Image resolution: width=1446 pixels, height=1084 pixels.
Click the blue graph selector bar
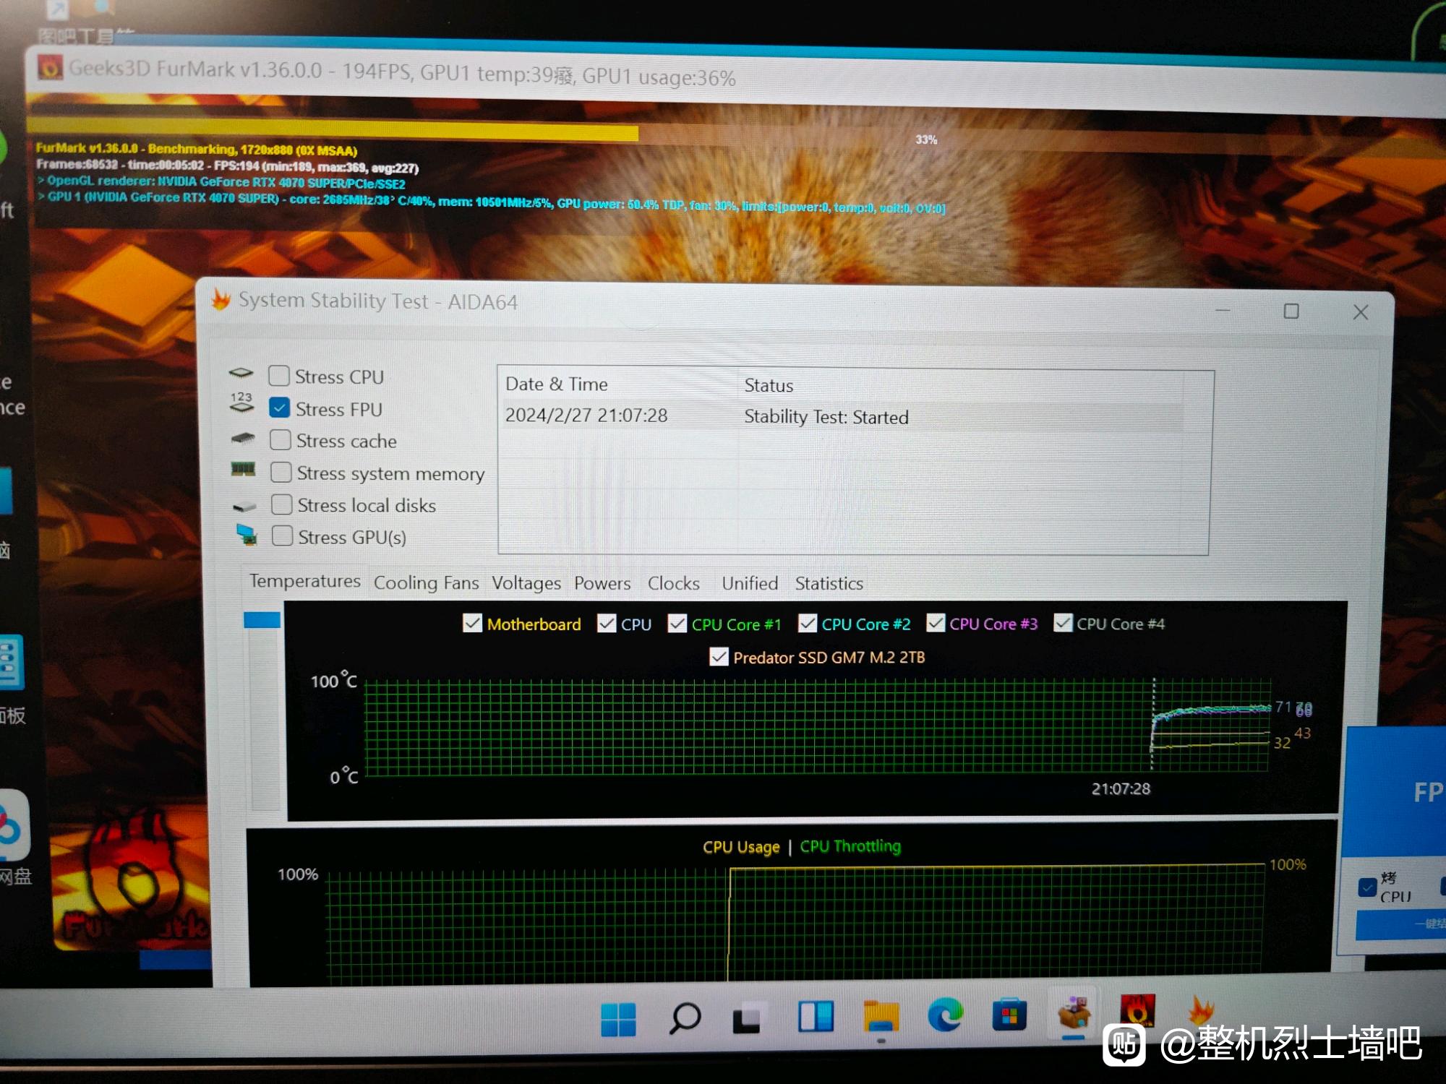[262, 619]
